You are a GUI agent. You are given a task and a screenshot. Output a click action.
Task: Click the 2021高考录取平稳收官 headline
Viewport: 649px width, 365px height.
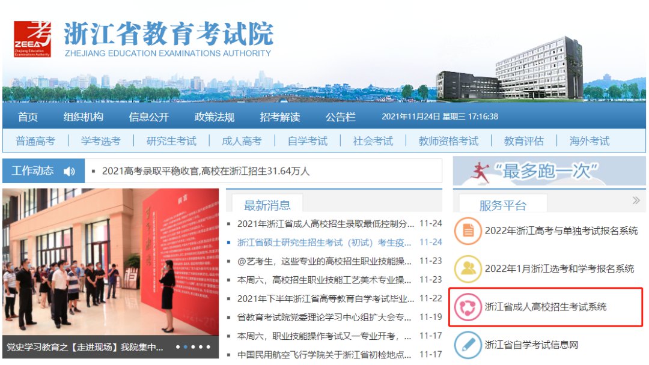tap(206, 172)
